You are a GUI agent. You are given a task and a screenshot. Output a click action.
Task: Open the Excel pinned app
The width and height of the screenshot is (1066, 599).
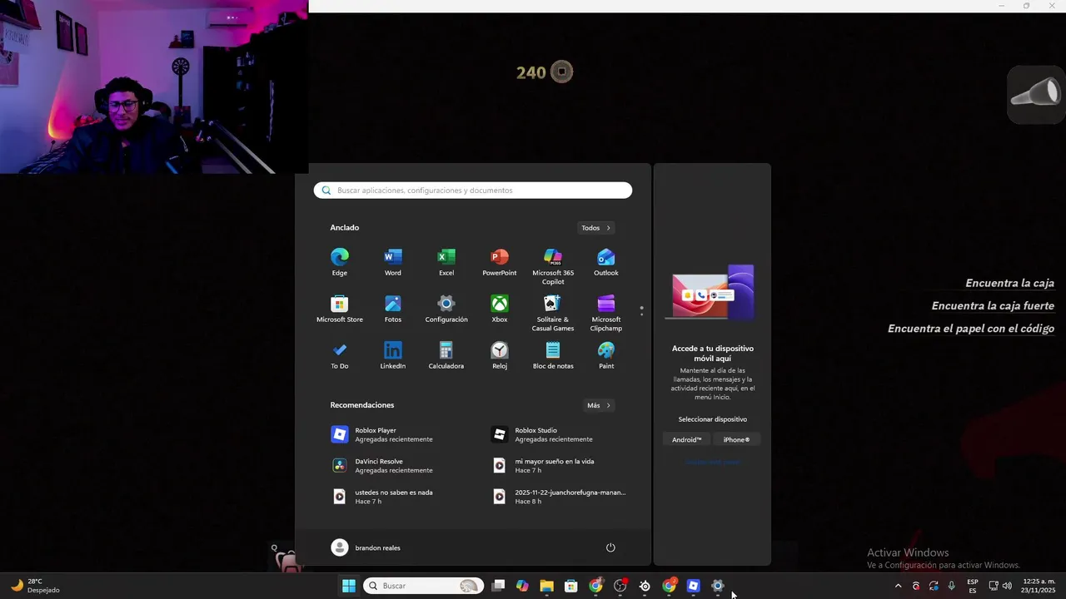click(446, 262)
